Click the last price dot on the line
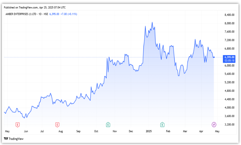Image resolution: width=241 pixels, height=145 pixels. 214,57
